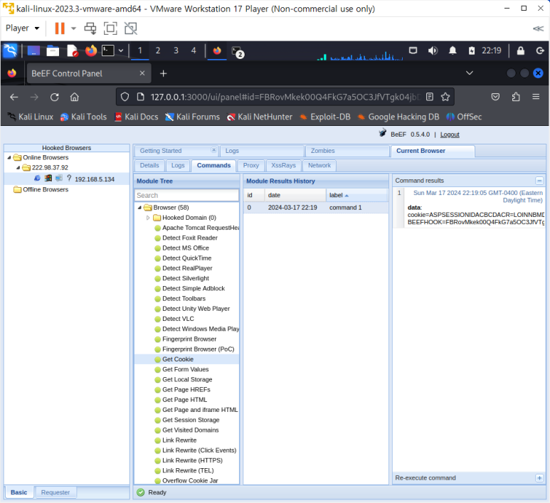Log out of BeEF
The image size is (550, 503).
[x=450, y=134]
